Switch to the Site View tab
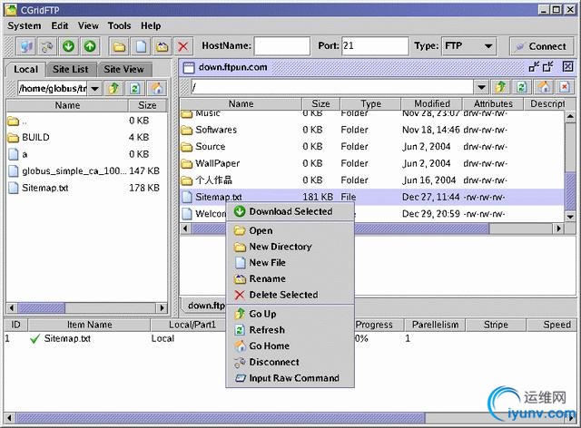The width and height of the screenshot is (581, 428). [123, 69]
